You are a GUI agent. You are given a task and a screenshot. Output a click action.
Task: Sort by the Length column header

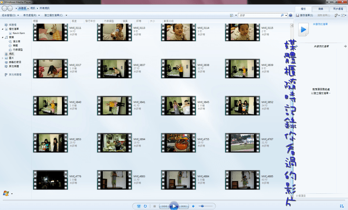point(74,21)
